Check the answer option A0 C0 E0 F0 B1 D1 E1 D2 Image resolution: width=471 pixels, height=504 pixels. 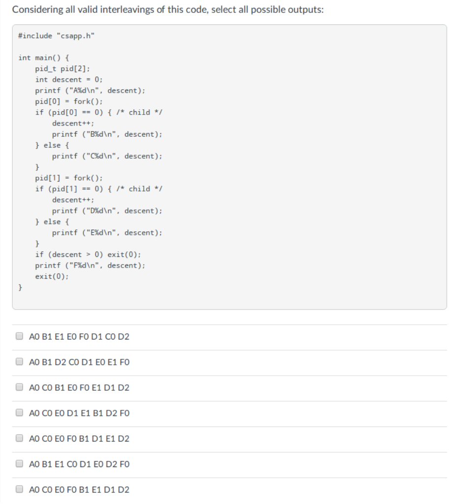coord(19,439)
